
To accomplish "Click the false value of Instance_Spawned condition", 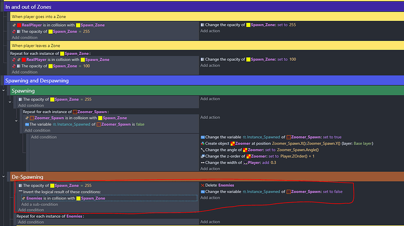I will point(140,124).
